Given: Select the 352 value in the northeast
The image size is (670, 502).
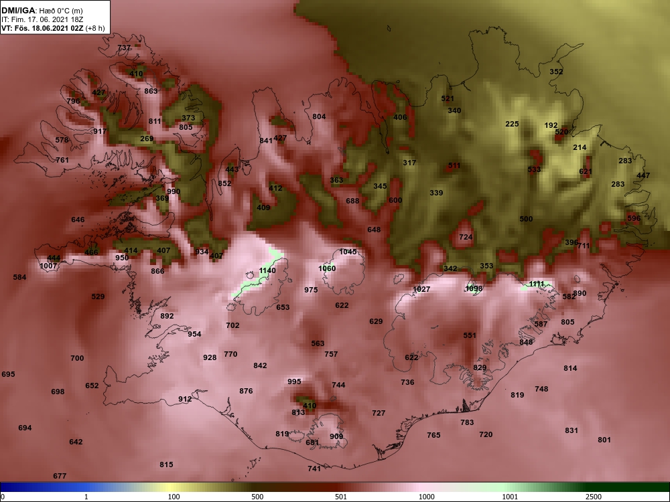Looking at the screenshot, I should click(556, 72).
